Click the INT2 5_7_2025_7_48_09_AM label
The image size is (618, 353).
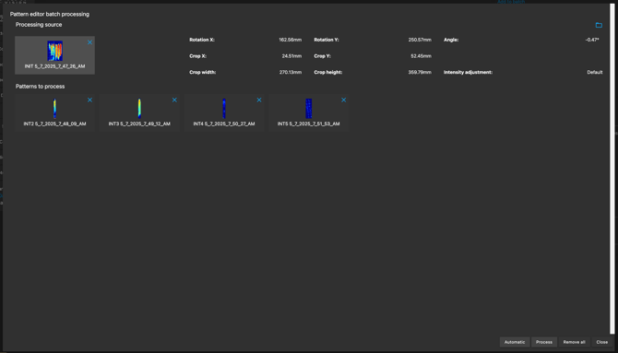(x=54, y=124)
